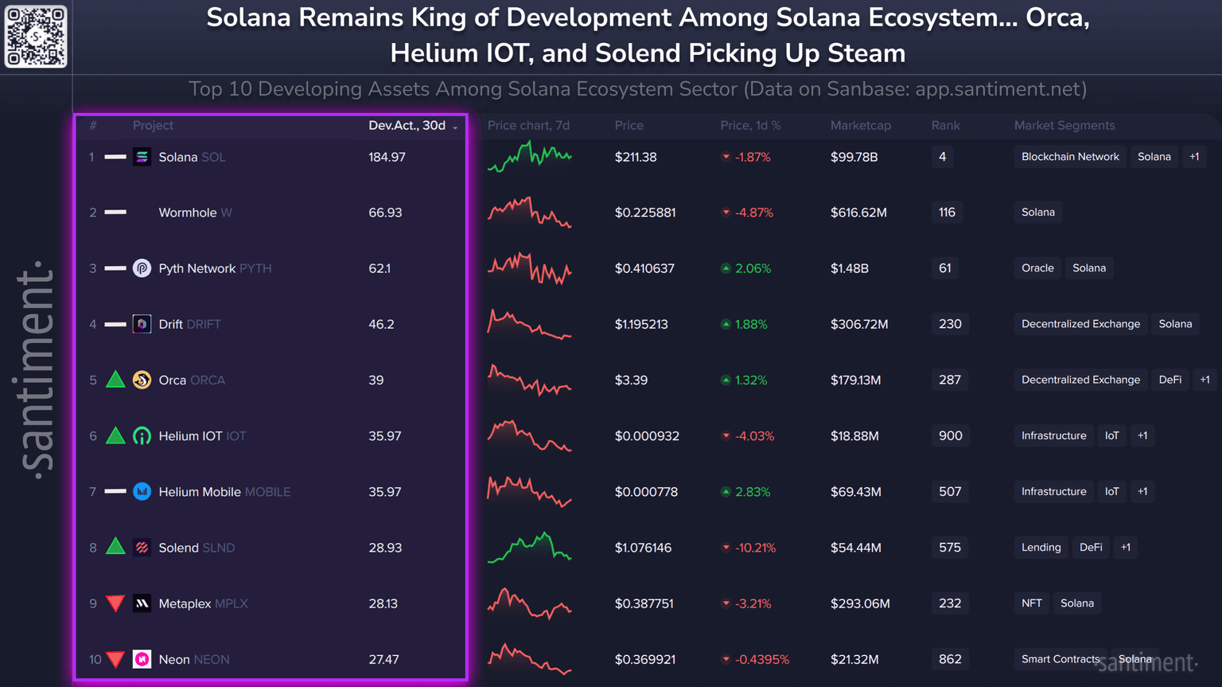Click the Solend project logo icon
The height and width of the screenshot is (687, 1222).
[x=142, y=548]
